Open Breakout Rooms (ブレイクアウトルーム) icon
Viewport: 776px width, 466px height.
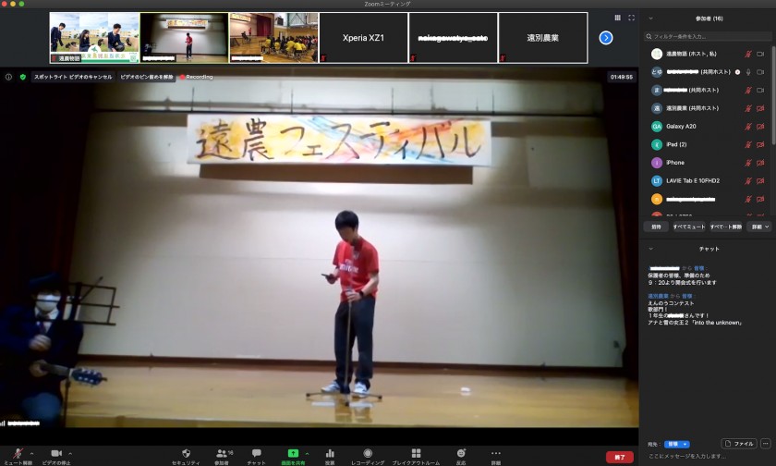point(417,453)
